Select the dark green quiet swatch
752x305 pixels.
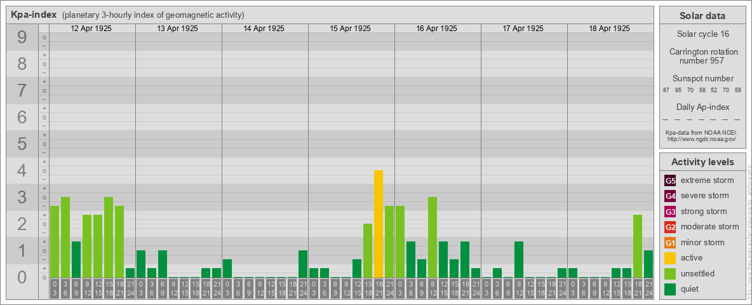(670, 288)
